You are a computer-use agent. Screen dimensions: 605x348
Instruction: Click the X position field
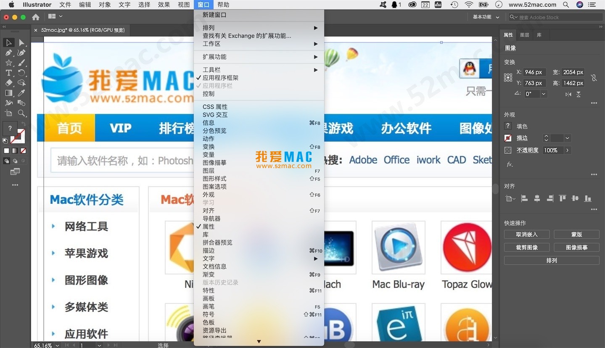(x=534, y=72)
